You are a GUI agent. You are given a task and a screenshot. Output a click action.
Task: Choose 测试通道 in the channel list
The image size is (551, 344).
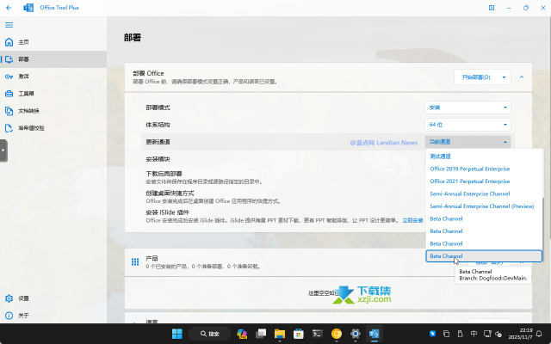click(484, 157)
